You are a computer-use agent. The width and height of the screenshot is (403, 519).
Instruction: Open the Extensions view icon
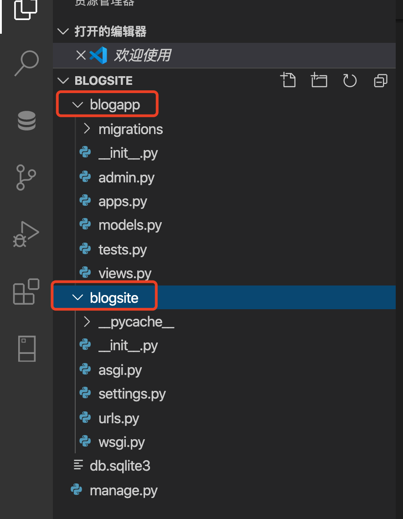26,292
